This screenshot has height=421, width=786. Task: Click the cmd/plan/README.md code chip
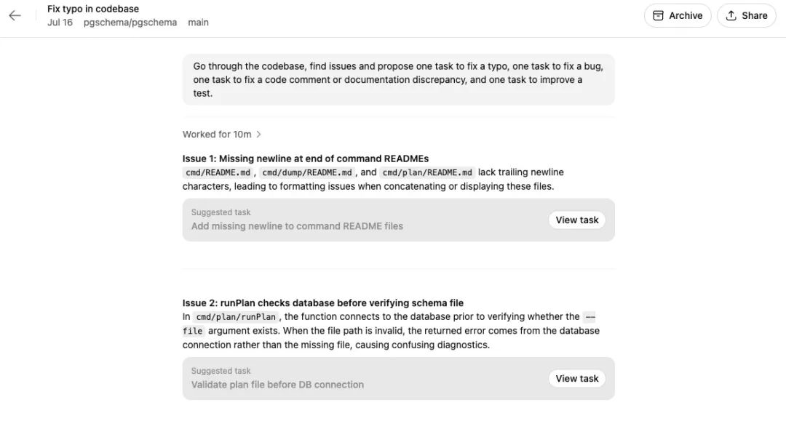point(427,173)
